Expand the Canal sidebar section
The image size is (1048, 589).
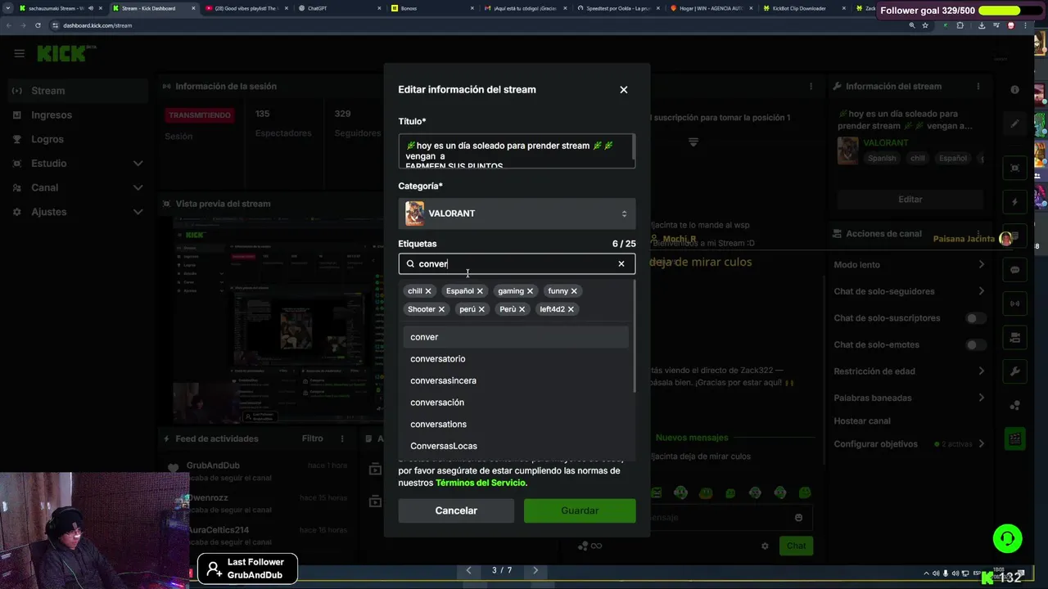tap(79, 187)
